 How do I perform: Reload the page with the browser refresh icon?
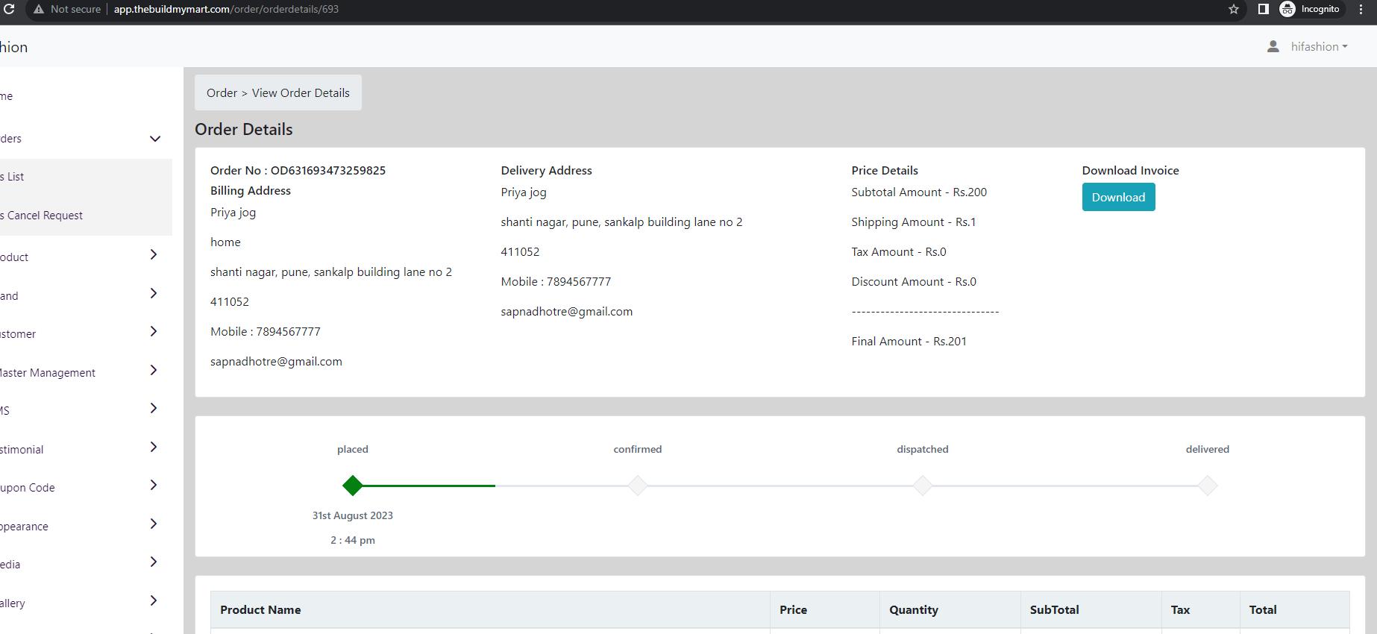9,9
